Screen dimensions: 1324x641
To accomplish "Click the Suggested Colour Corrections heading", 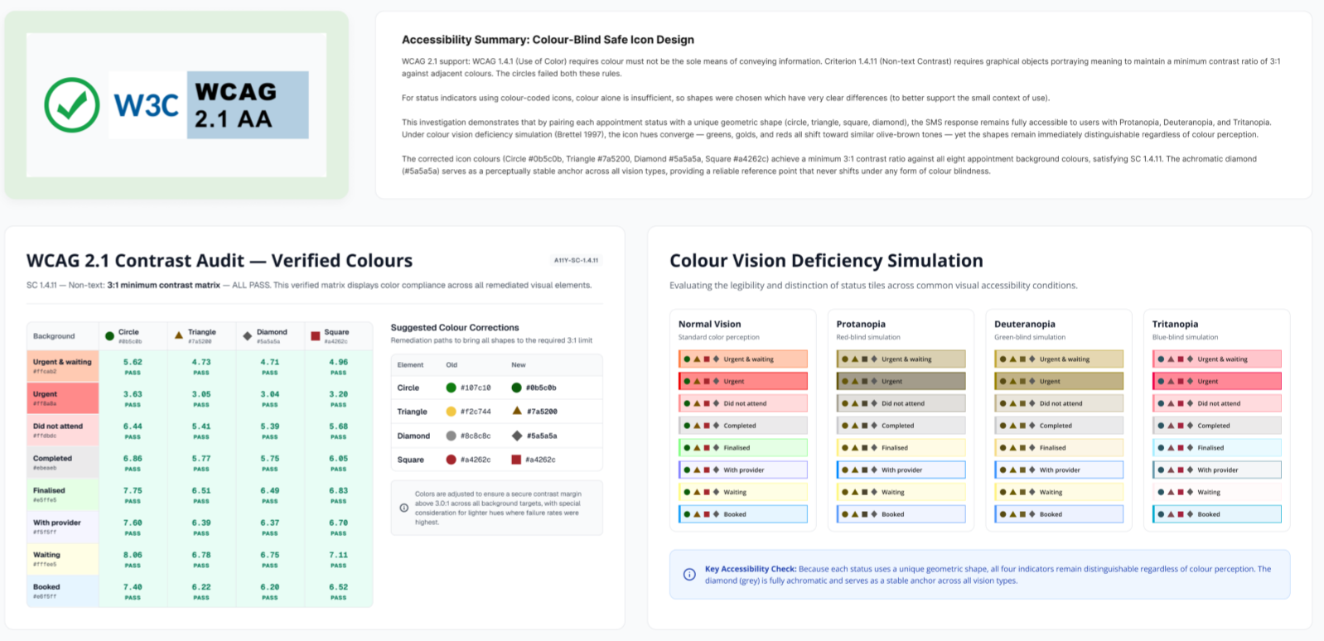I will [455, 327].
